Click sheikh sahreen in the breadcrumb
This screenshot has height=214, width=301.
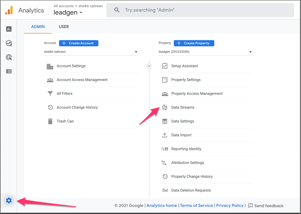click(x=91, y=6)
